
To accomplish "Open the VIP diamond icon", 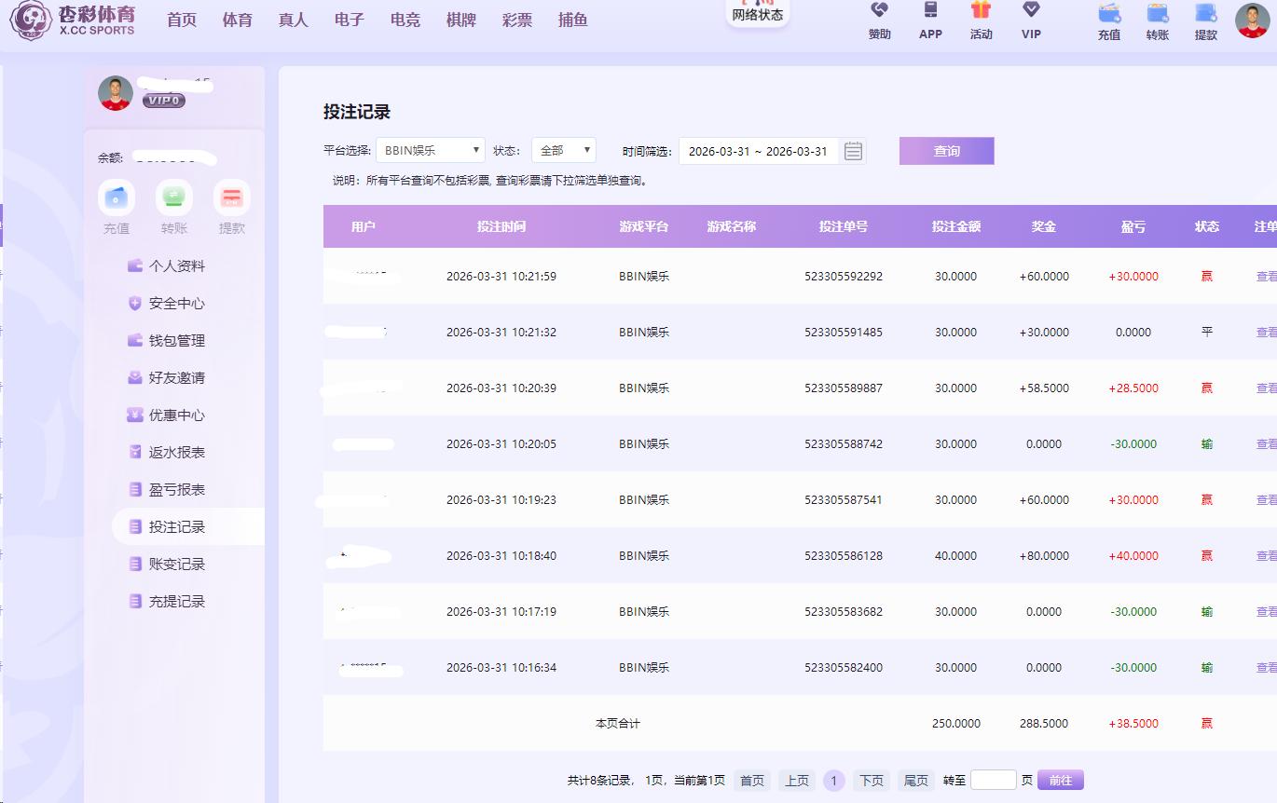I will [1031, 11].
